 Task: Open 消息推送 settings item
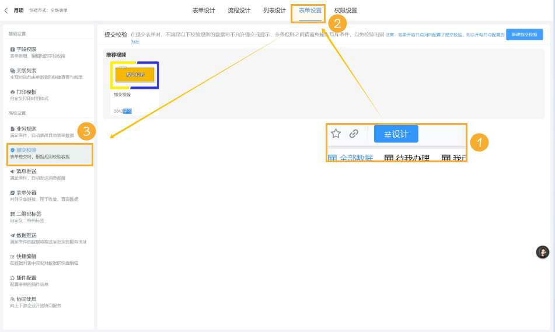[49, 174]
